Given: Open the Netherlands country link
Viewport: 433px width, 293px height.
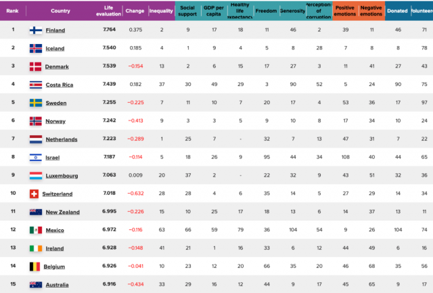Looking at the screenshot, I should point(61,139).
